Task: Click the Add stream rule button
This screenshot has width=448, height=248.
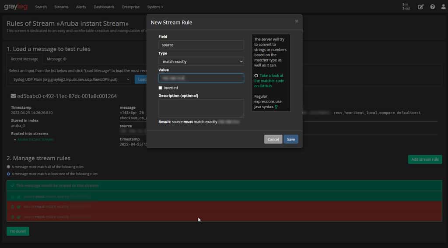Action: 425,159
